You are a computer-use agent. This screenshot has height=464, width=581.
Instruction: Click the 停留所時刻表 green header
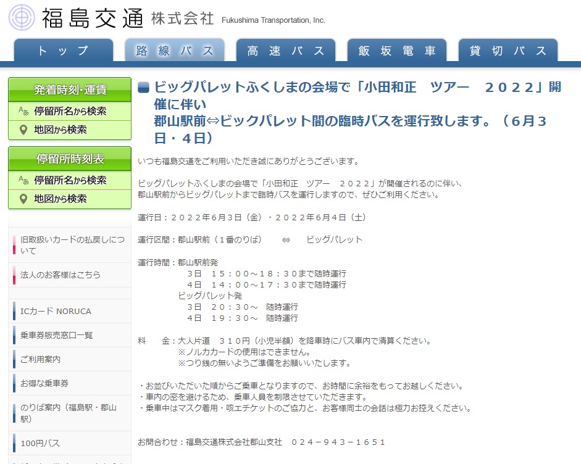point(70,159)
